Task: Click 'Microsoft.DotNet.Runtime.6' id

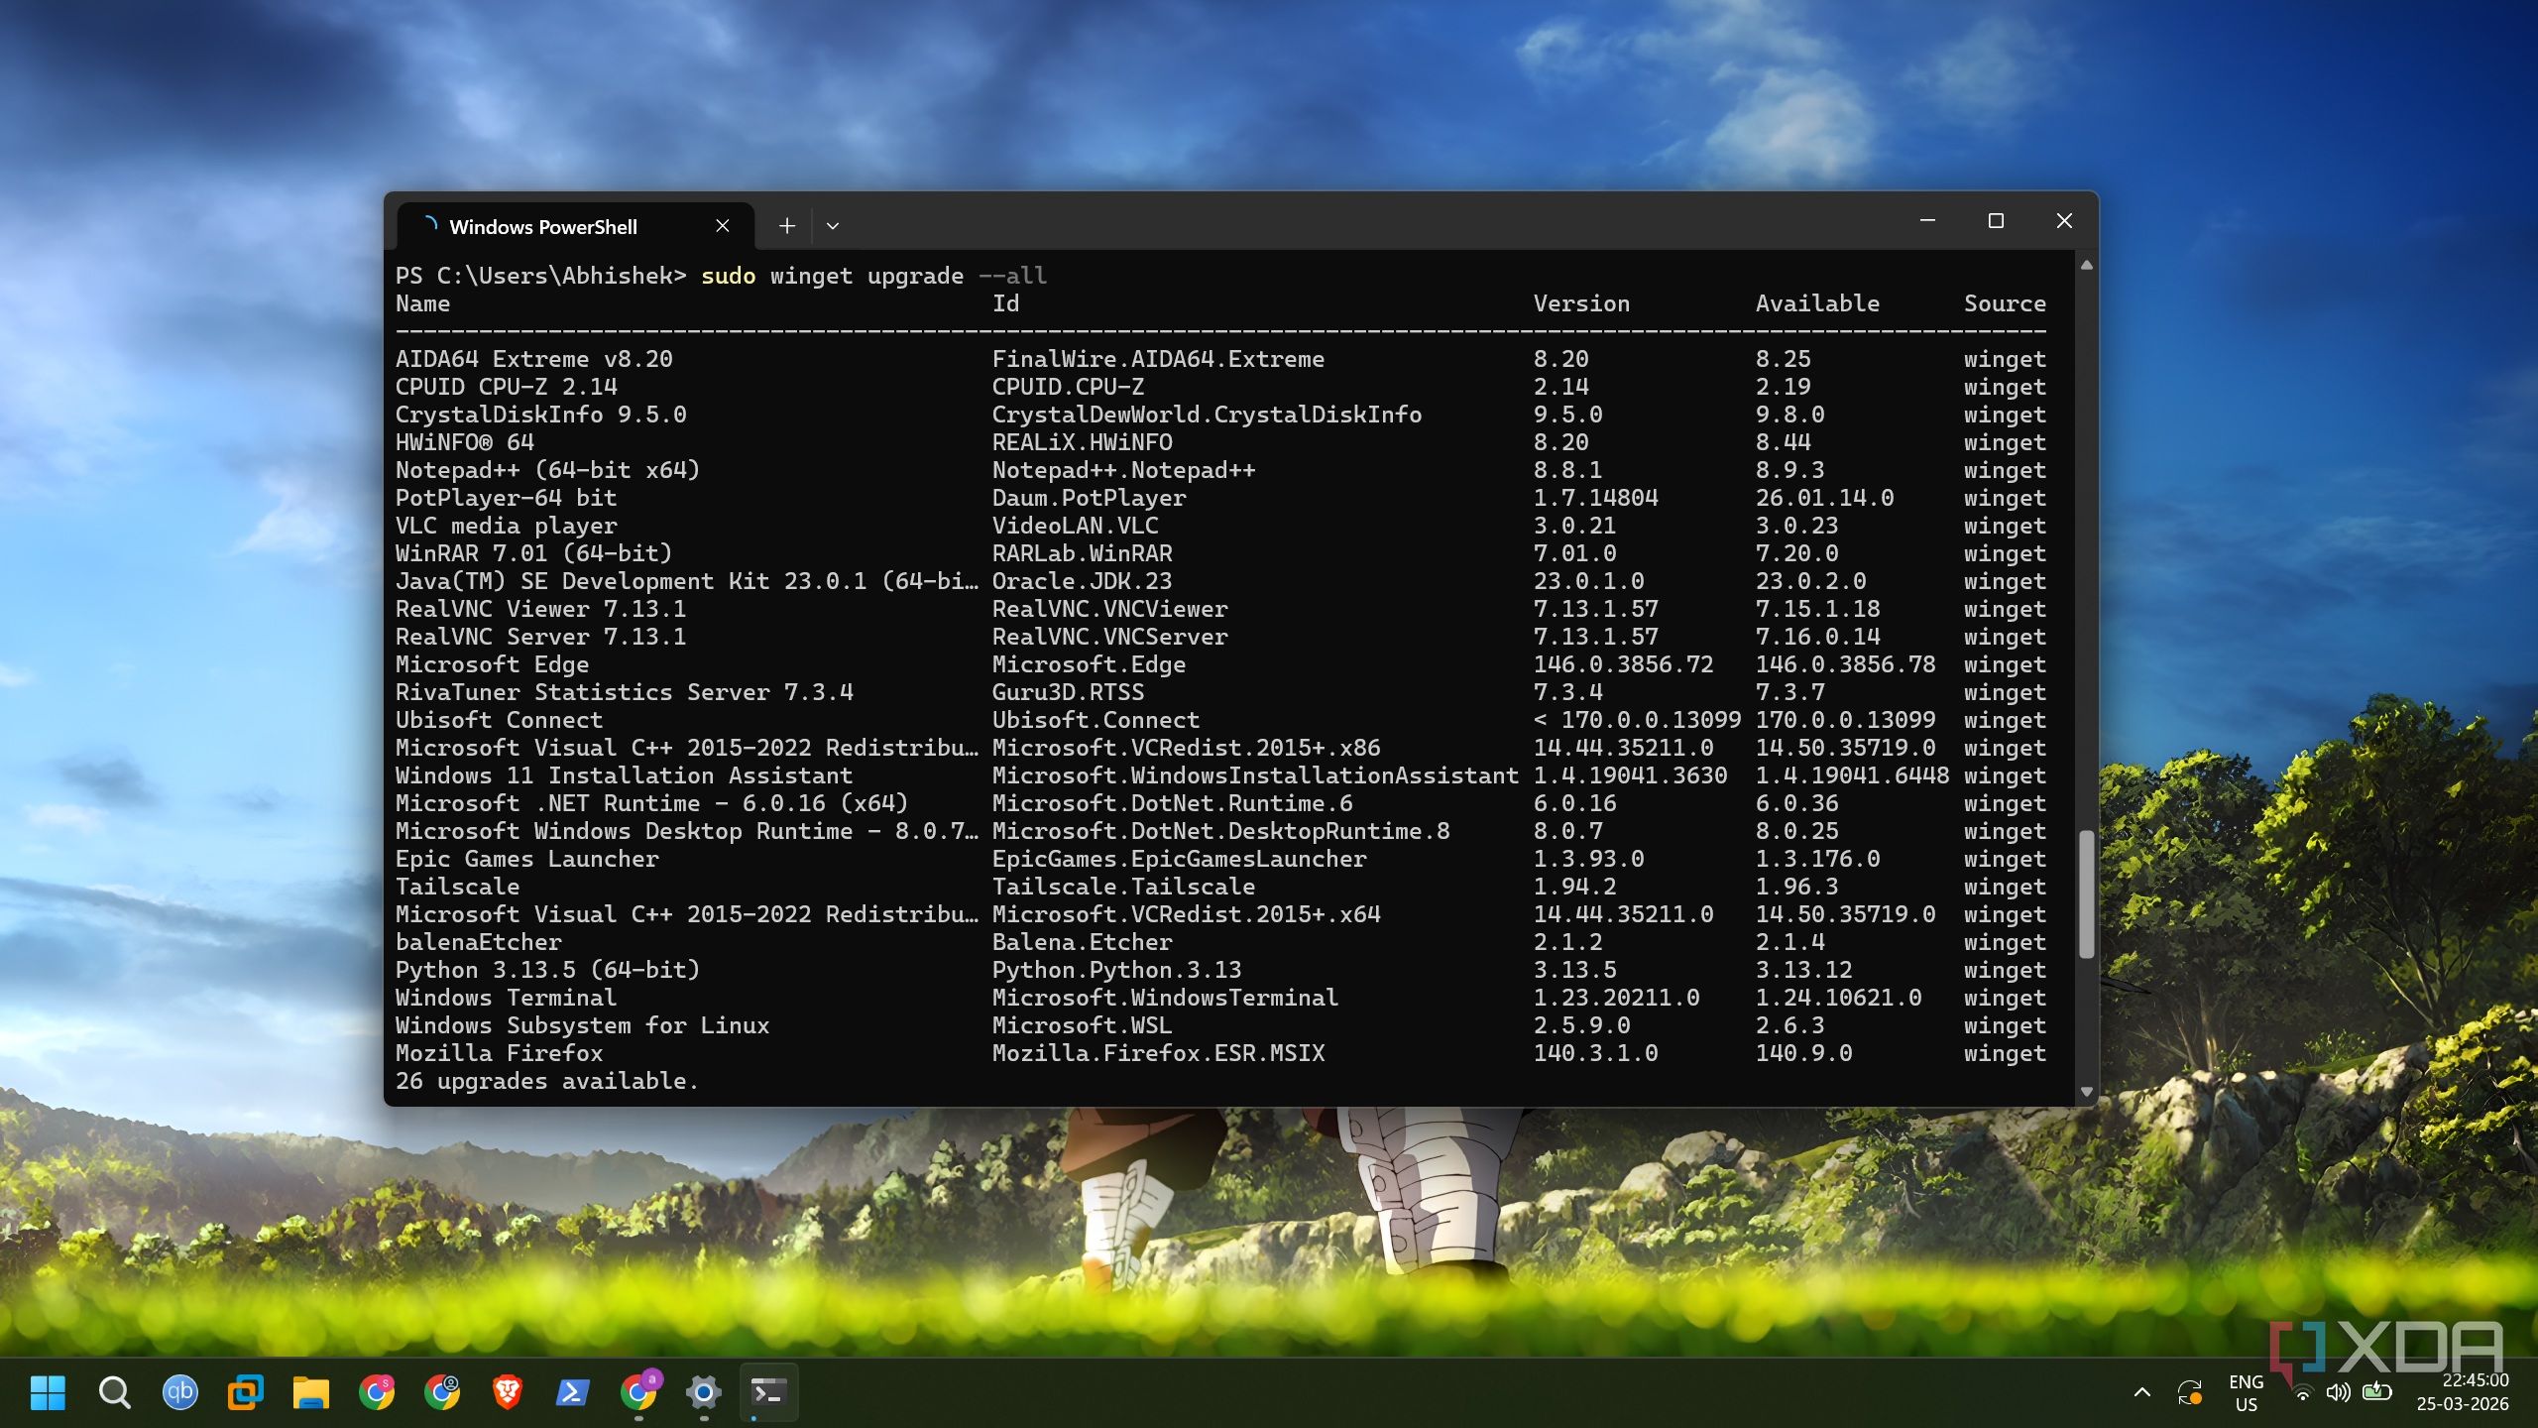Action: click(x=1172, y=803)
